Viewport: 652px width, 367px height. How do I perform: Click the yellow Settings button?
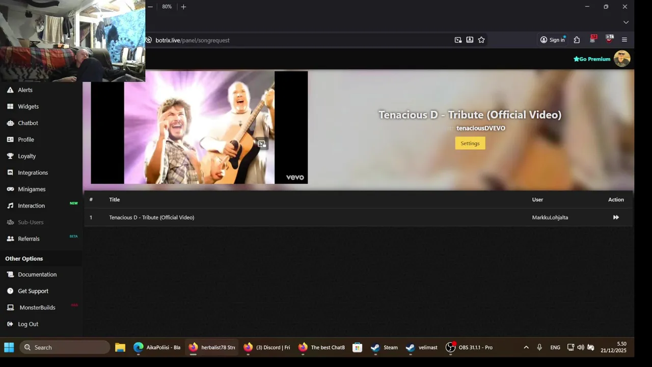[470, 143]
